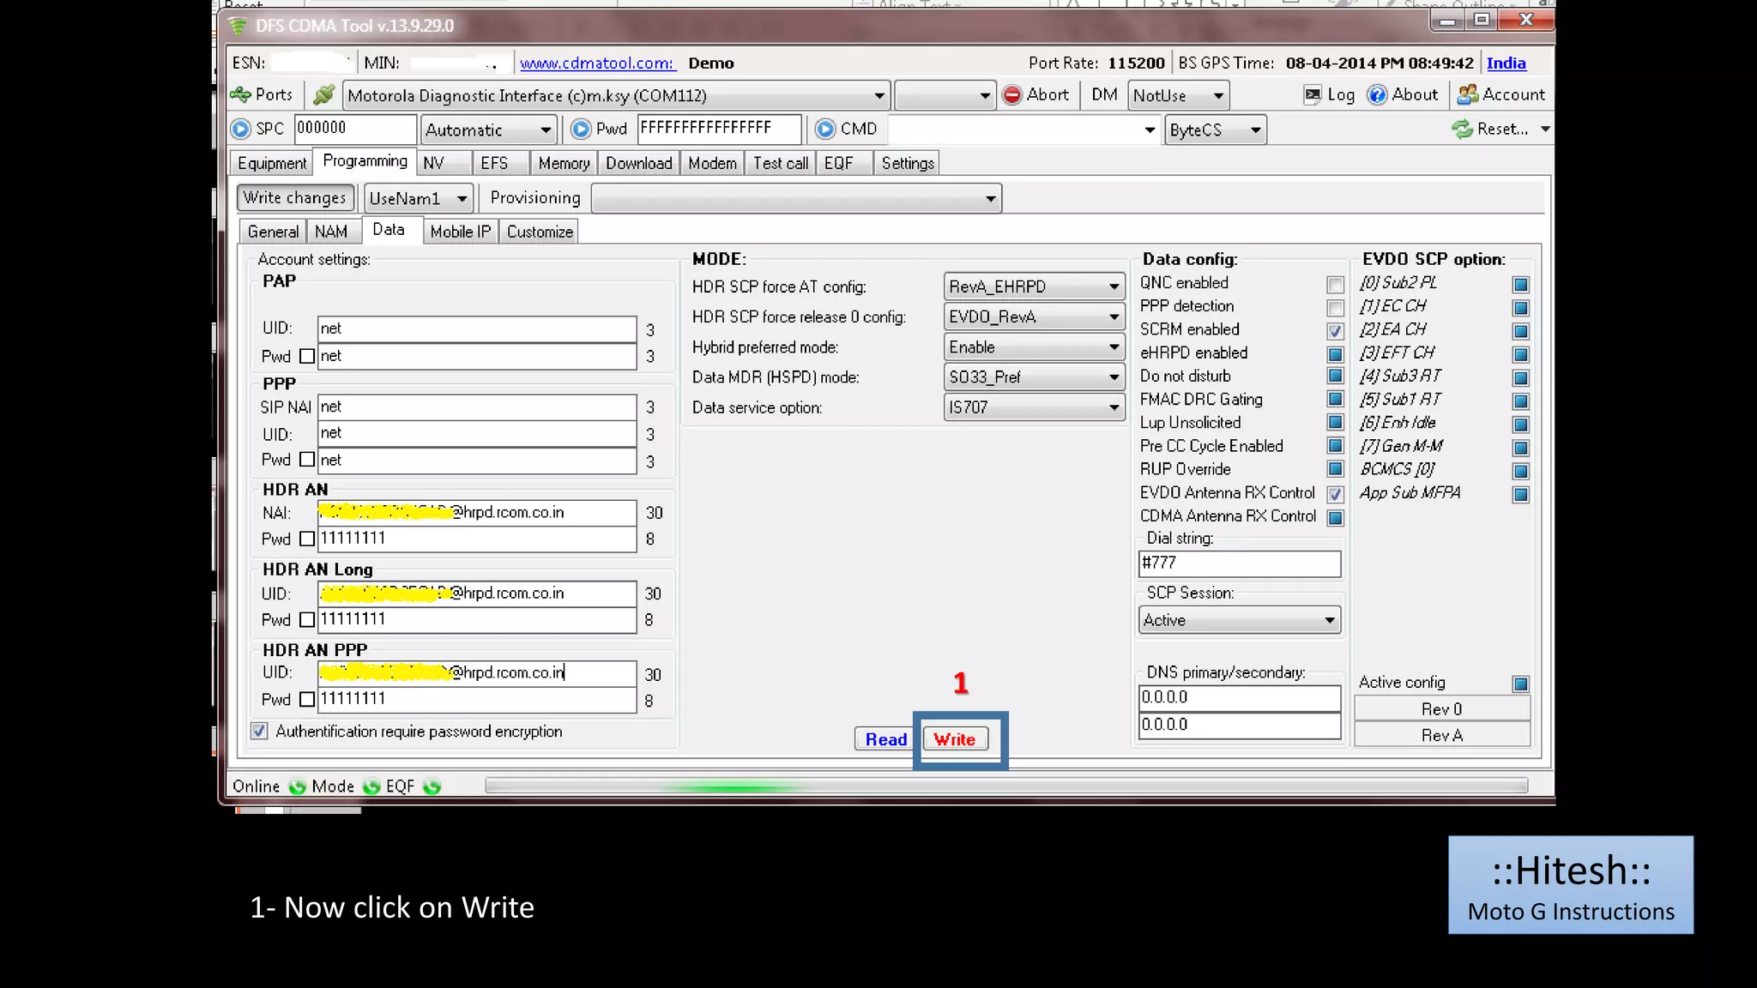This screenshot has height=988, width=1757.
Task: Click the bottom progress bar
Action: (1006, 786)
